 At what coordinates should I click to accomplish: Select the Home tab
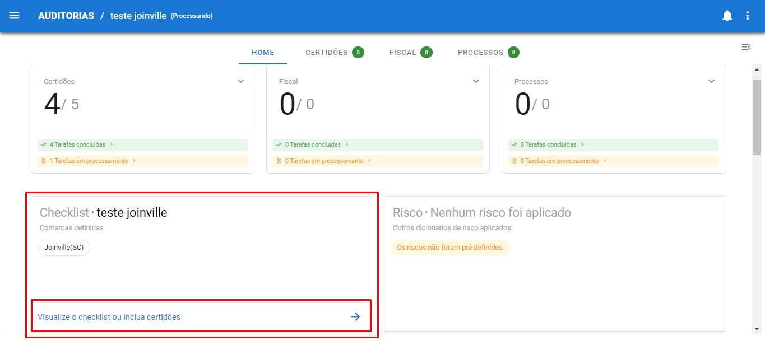coord(263,53)
